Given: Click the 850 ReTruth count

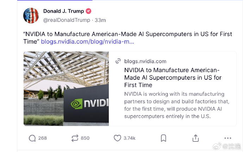Looking at the screenshot, I should pos(85,138).
